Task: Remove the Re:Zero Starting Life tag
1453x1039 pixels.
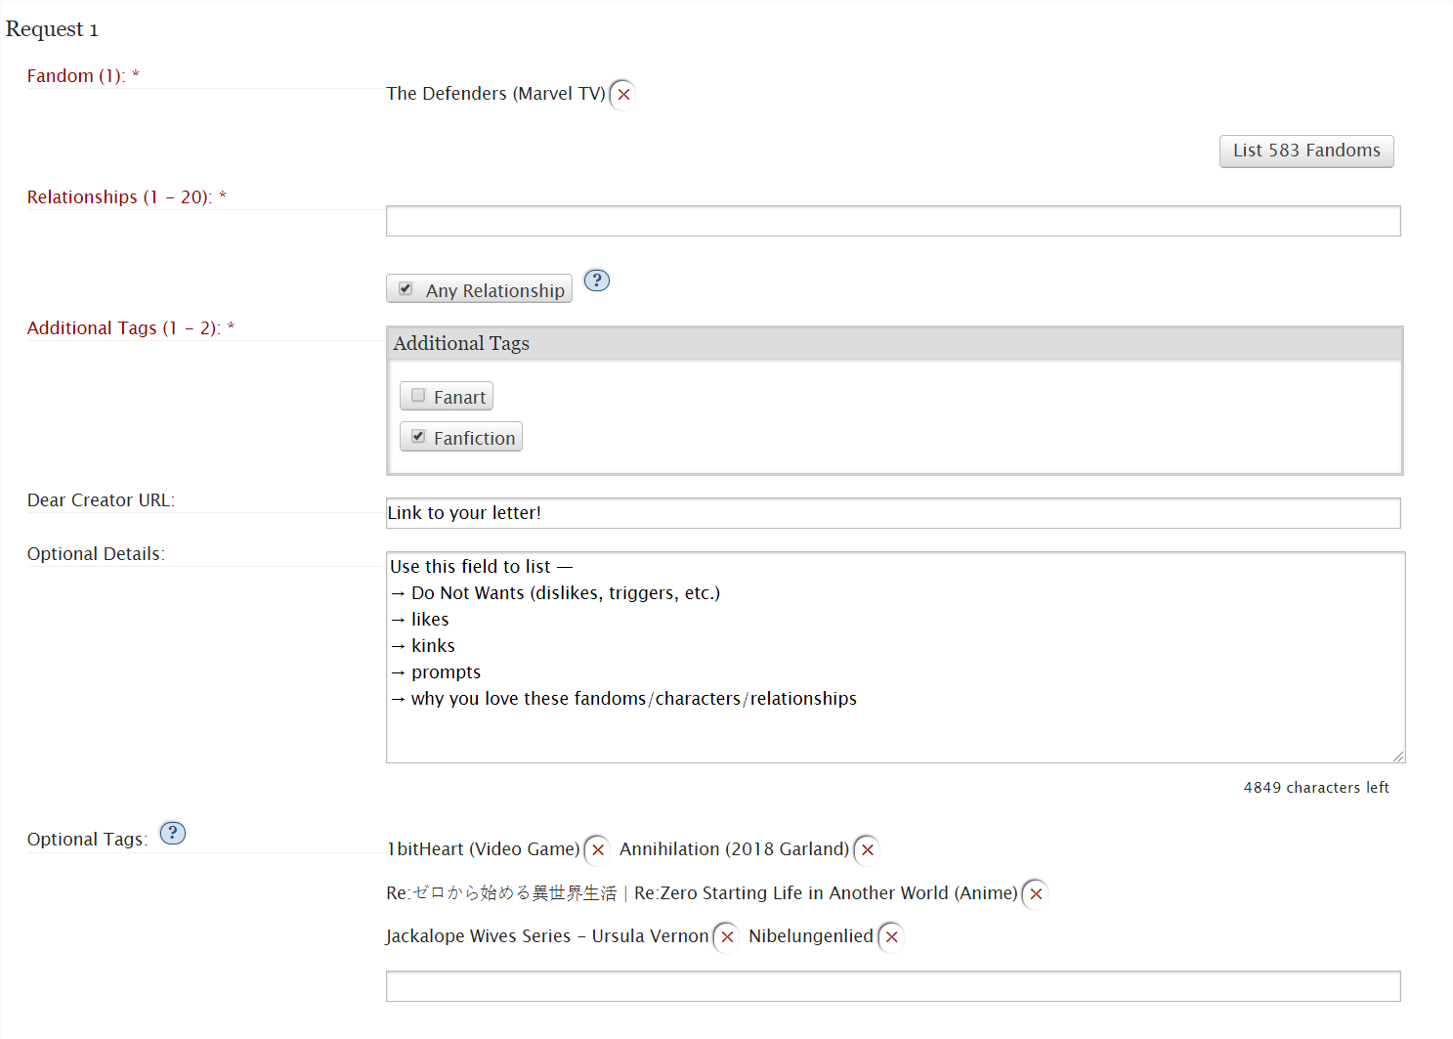Action: [1036, 894]
